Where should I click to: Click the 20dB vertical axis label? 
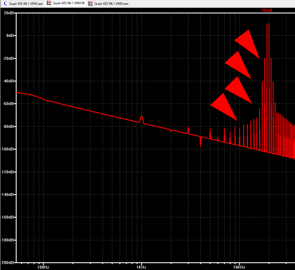[9, 13]
